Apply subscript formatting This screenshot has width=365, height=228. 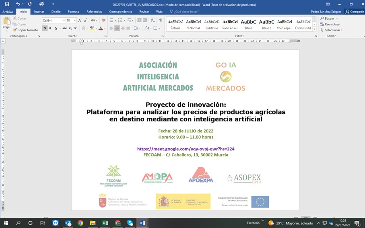pyautogui.click(x=70, y=28)
